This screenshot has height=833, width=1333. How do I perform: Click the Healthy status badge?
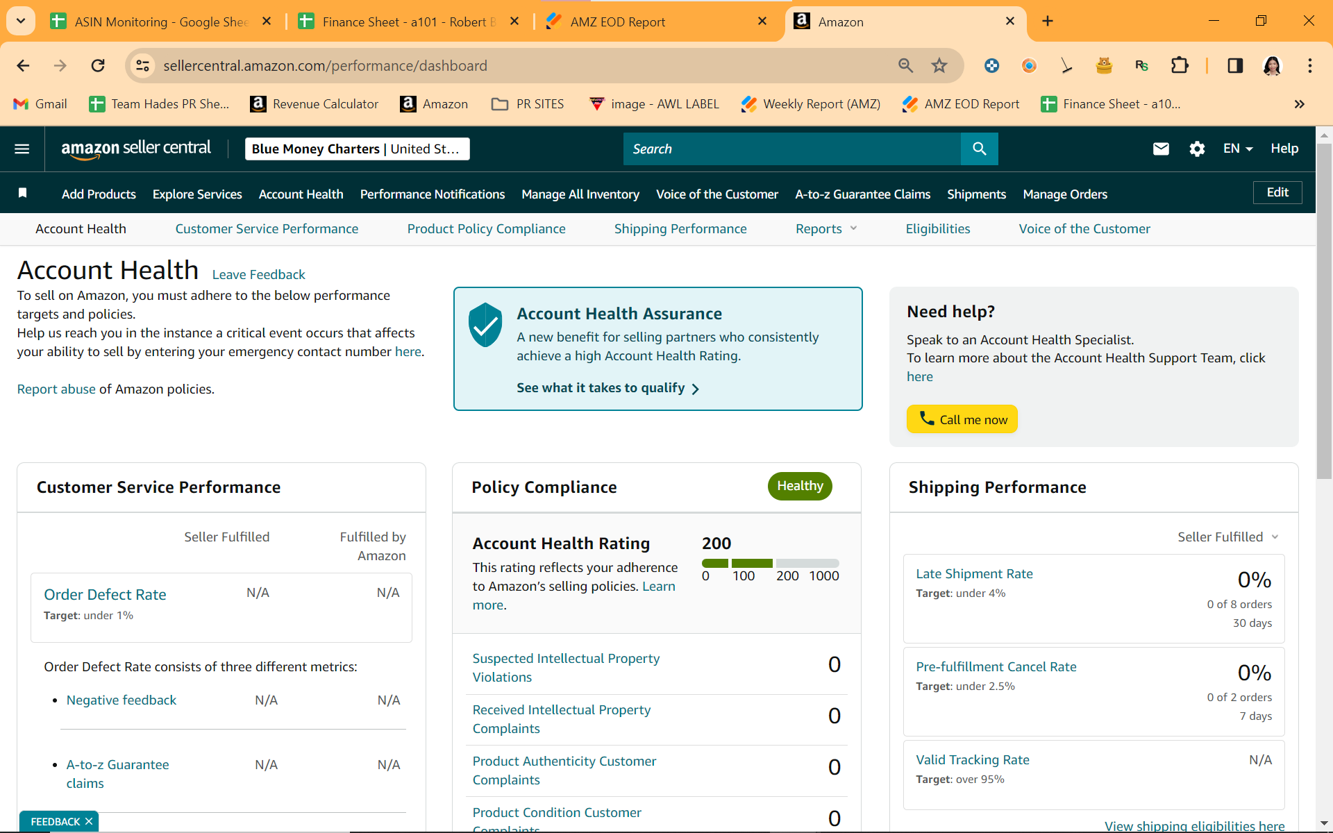tap(800, 486)
